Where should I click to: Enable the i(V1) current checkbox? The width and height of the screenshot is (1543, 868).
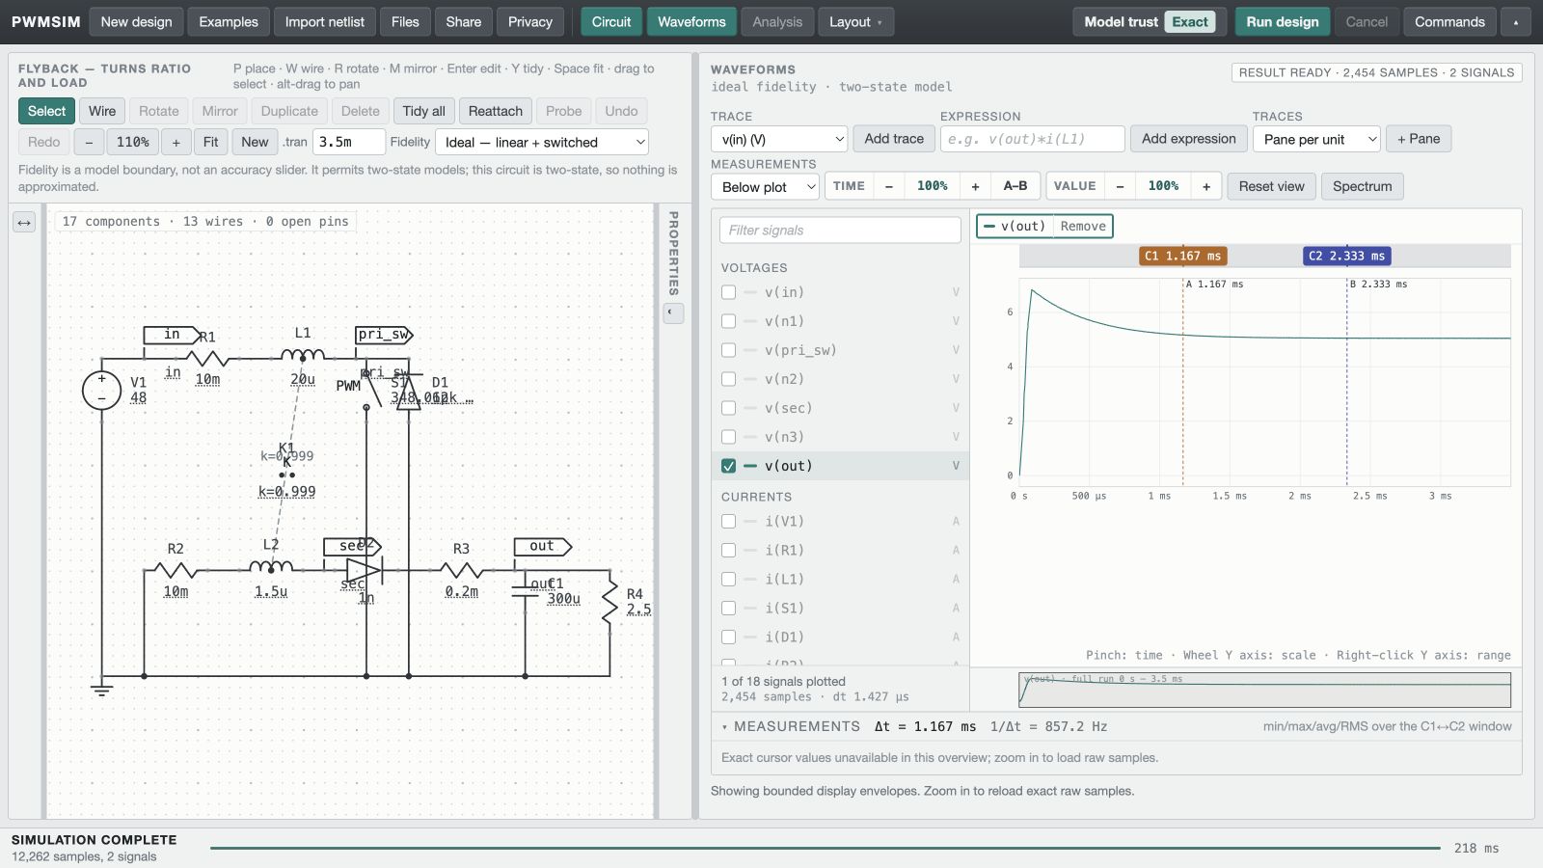point(728,522)
